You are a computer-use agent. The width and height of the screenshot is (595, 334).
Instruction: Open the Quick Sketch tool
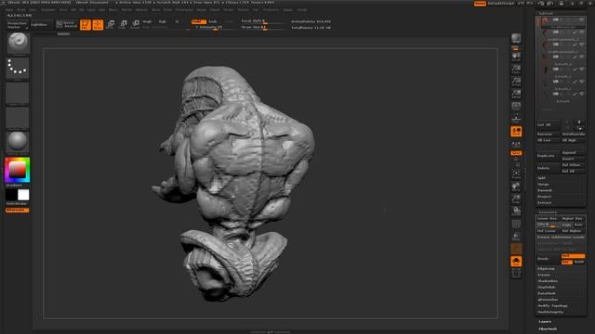coord(66,25)
